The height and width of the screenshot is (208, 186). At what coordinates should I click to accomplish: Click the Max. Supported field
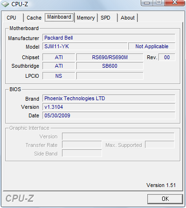160,145
